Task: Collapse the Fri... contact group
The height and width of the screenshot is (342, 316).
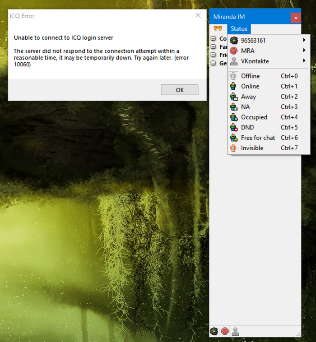Action: (213, 55)
